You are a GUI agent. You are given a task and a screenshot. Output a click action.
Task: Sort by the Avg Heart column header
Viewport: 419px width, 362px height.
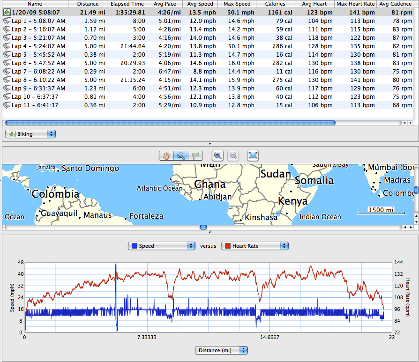[314, 4]
